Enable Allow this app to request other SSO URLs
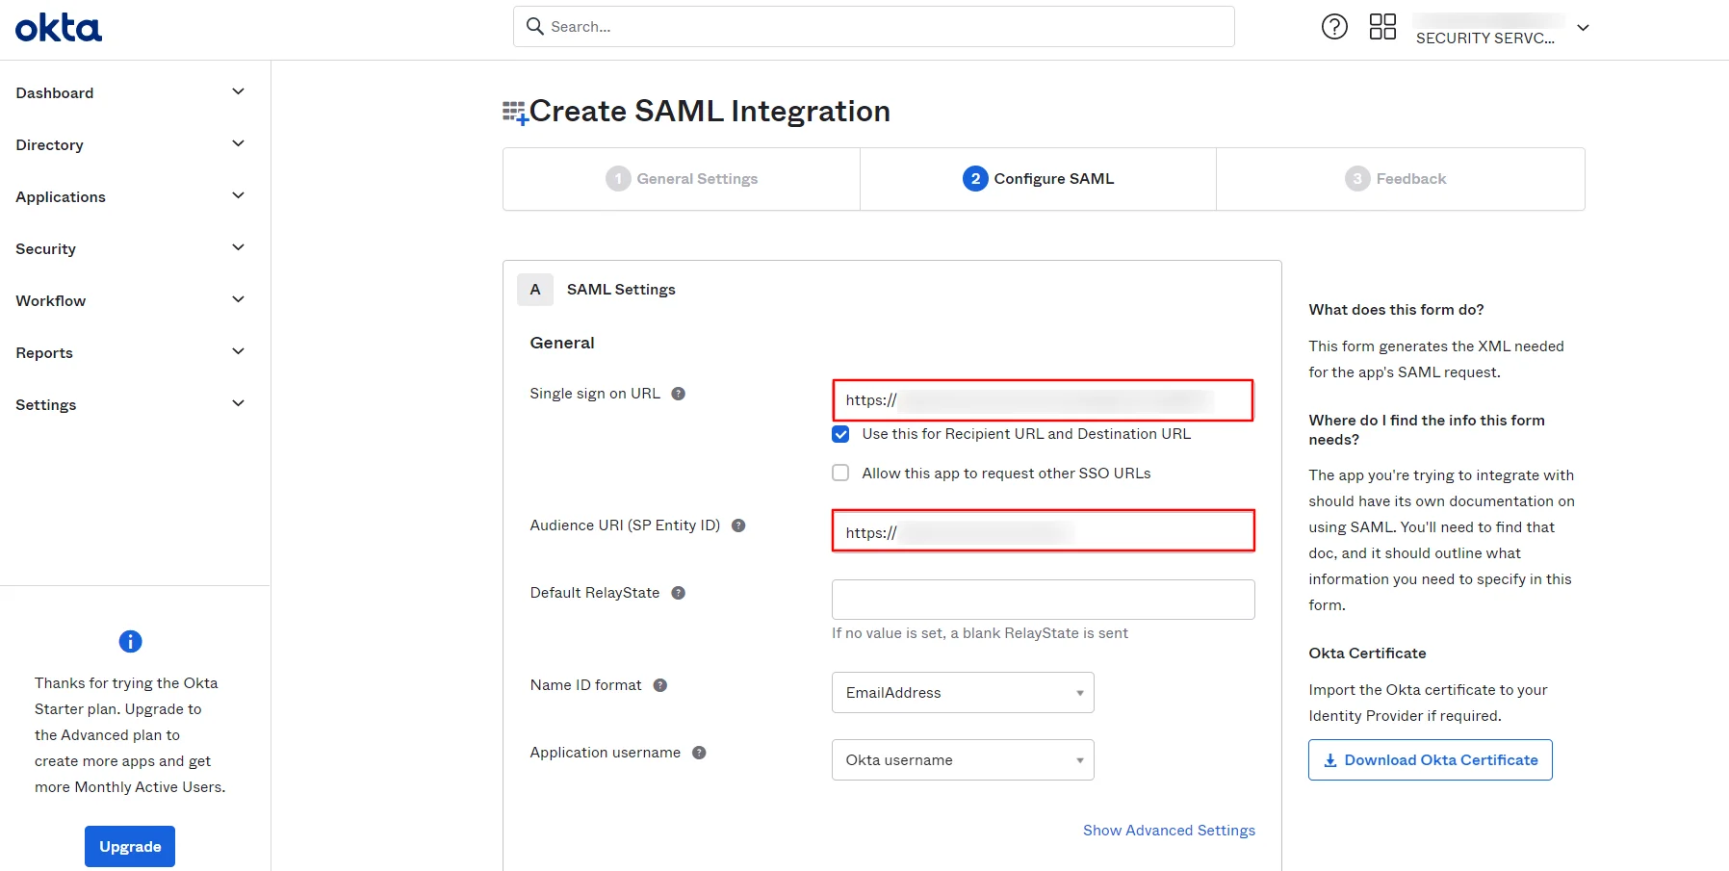The image size is (1729, 871). pyautogui.click(x=840, y=473)
